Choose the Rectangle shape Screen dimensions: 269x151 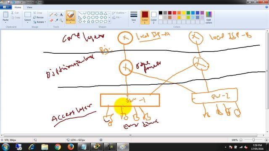click(93, 13)
